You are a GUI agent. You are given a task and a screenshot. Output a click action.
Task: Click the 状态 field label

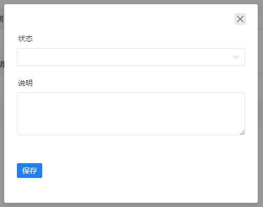(25, 39)
